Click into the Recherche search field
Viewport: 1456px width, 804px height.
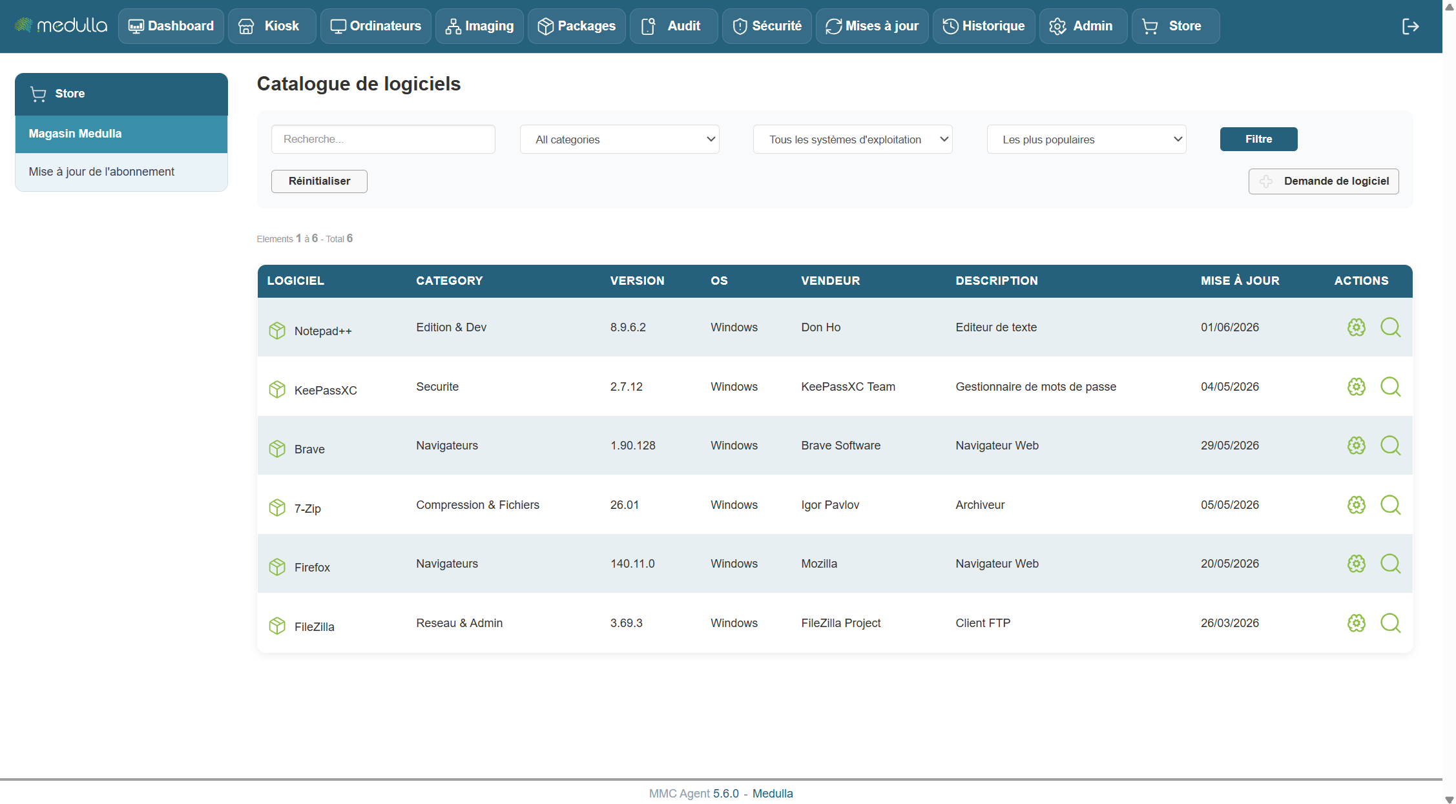[383, 139]
